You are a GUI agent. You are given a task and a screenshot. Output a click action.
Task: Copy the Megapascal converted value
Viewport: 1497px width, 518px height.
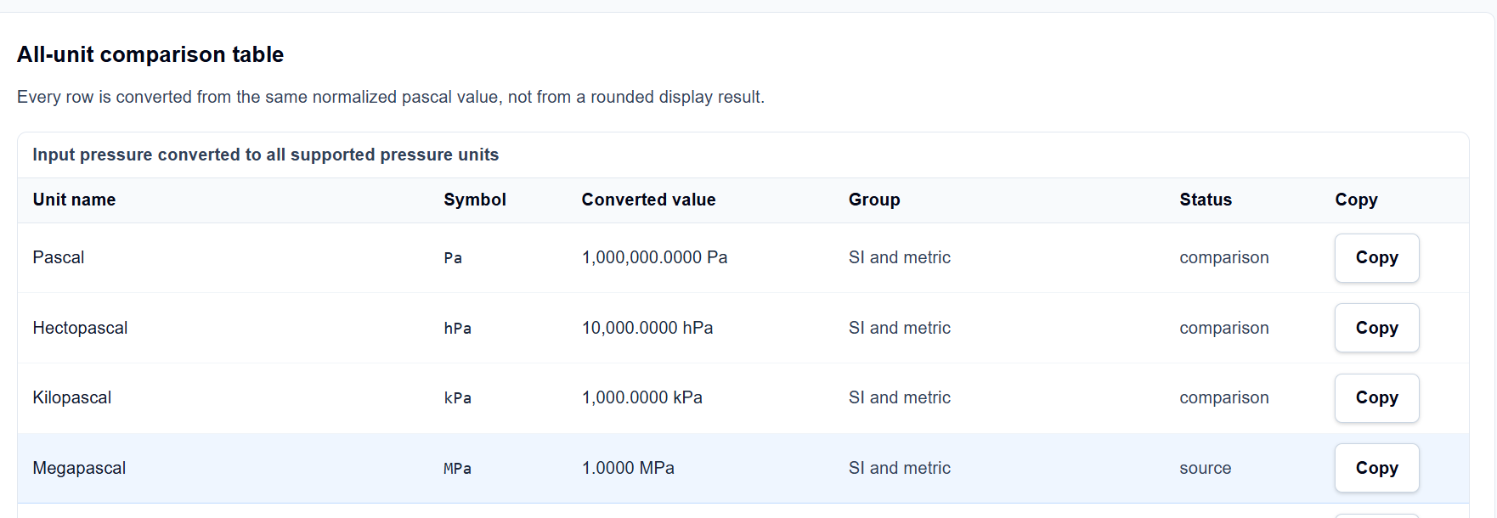1376,468
